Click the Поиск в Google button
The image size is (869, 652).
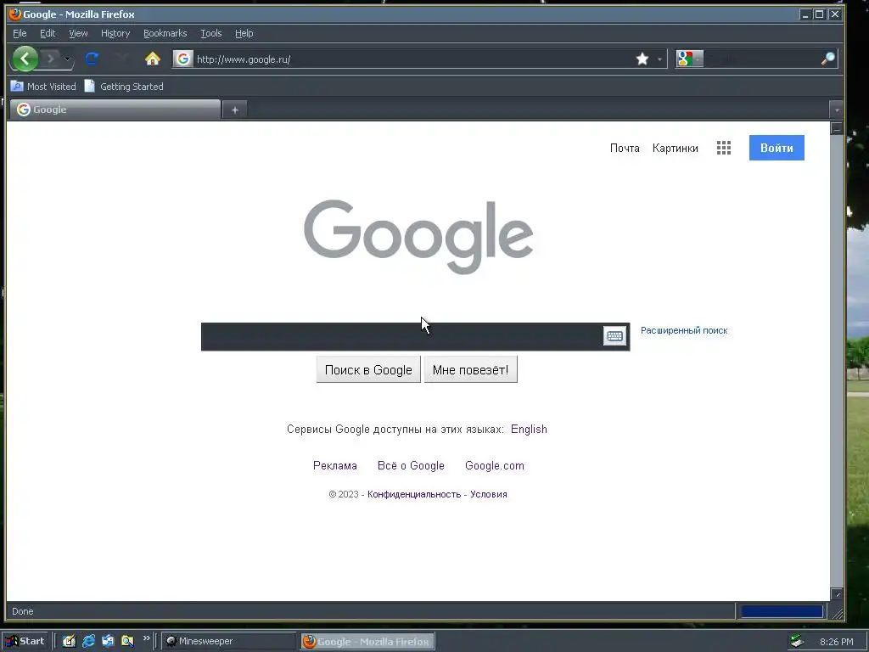click(x=368, y=370)
